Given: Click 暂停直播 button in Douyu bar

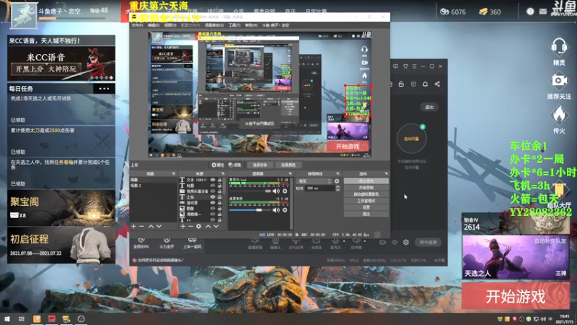Looking at the screenshot, I should (x=428, y=242).
